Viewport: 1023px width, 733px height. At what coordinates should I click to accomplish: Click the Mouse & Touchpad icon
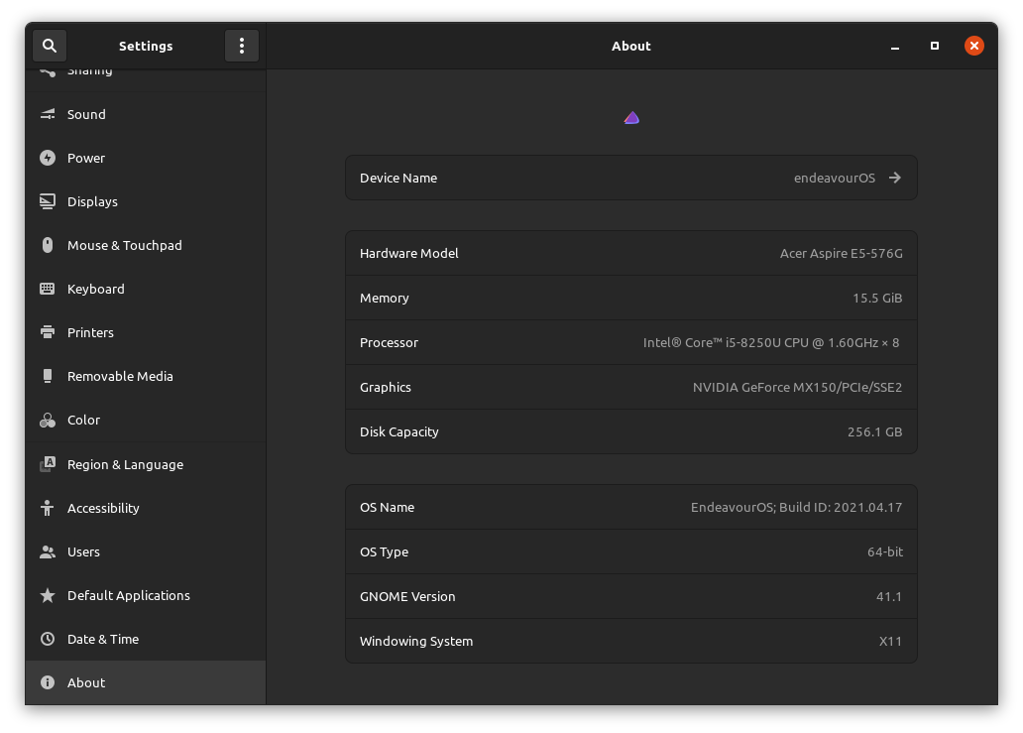pos(48,245)
